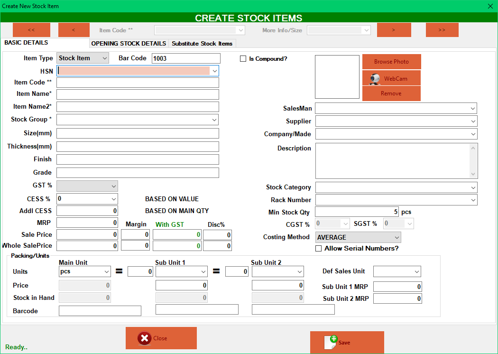Image resolution: width=498 pixels, height=354 pixels.
Task: Open the Substitute Stock Items tab
Action: coord(202,43)
